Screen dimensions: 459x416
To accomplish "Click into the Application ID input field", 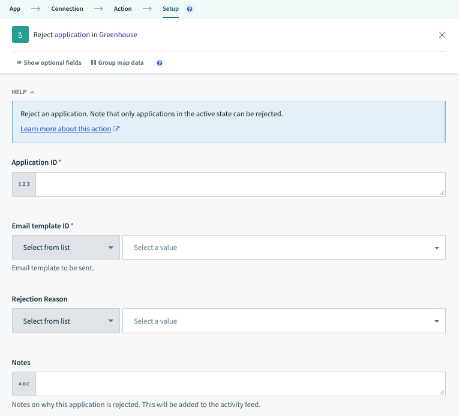I will click(x=240, y=184).
